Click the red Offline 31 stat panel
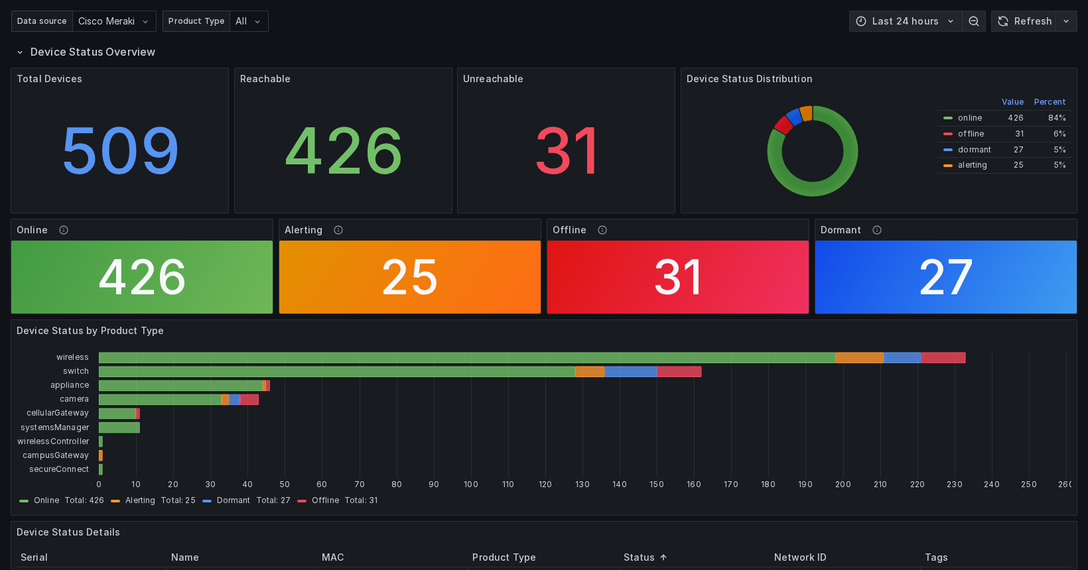 [x=678, y=277]
